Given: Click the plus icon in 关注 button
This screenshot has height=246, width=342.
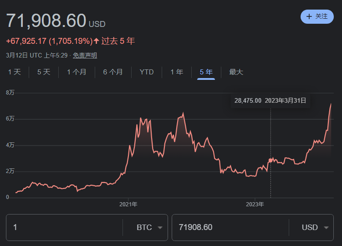Looking at the screenshot, I should click(x=309, y=16).
